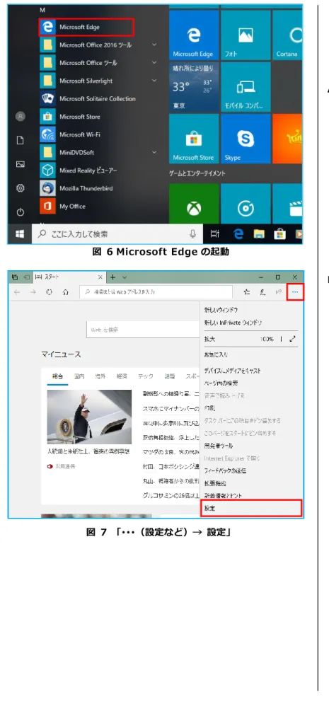
Task: Expand MiniDVDSoft folder
Action: (154, 152)
